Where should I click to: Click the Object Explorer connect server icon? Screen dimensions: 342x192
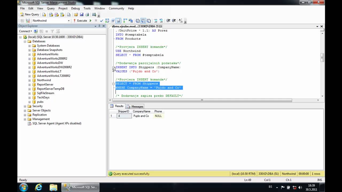pos(36,31)
